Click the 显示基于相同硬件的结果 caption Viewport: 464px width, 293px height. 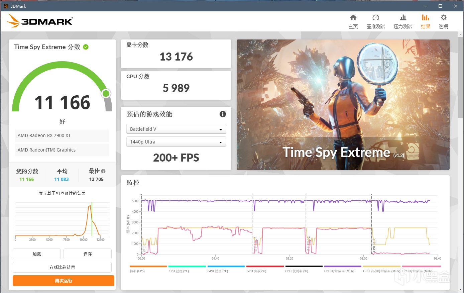click(x=62, y=193)
